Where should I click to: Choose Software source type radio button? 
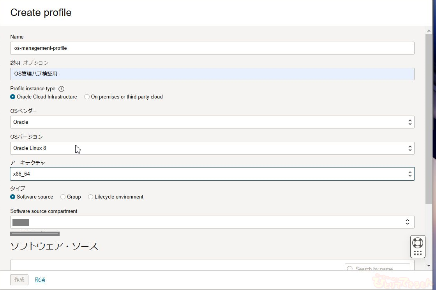click(x=13, y=197)
